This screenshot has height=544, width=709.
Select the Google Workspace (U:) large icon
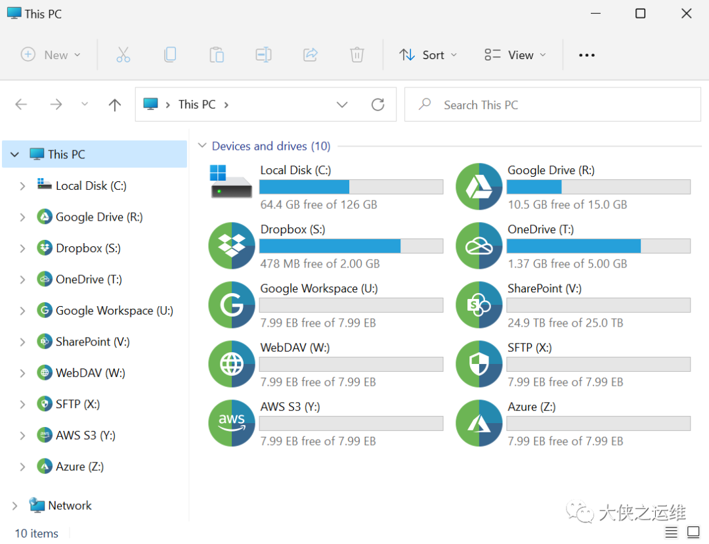(x=232, y=305)
